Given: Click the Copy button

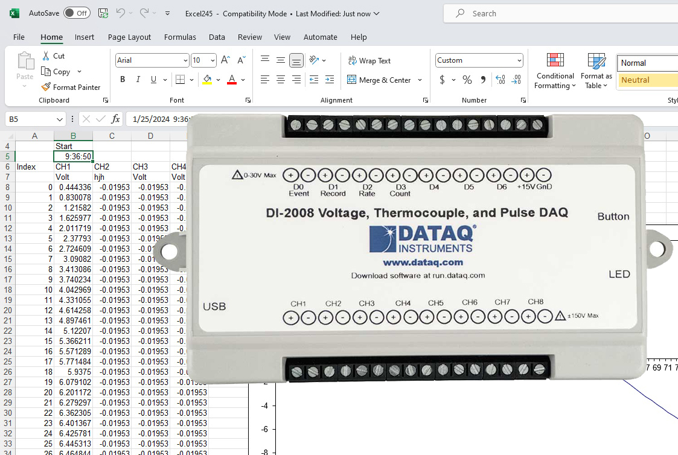Looking at the screenshot, I should pos(56,71).
